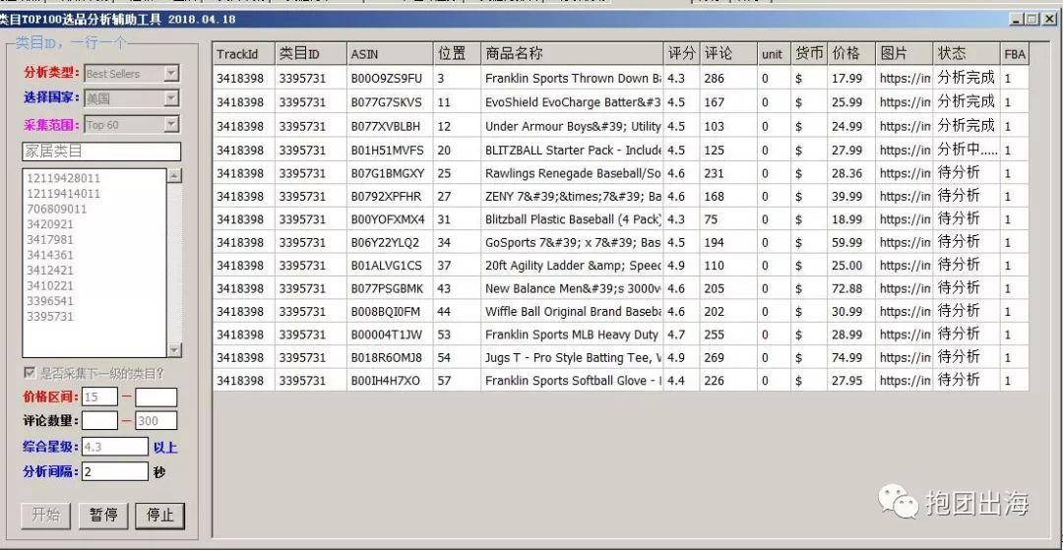Click price cell 72.88
Viewport: 1063px width, 550px height.
[x=851, y=288]
